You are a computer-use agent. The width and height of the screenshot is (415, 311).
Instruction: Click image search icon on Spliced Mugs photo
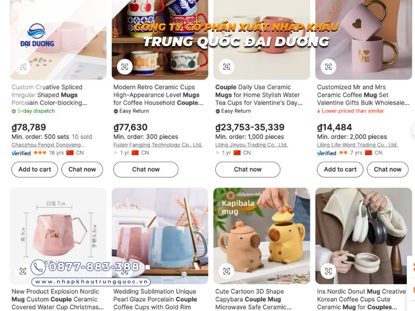(x=23, y=67)
